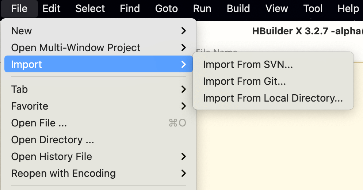Expand the New submenu arrow
This screenshot has width=363, height=190.
pos(183,31)
